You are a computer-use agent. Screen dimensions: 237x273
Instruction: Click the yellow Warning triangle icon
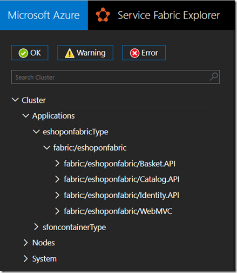click(70, 53)
